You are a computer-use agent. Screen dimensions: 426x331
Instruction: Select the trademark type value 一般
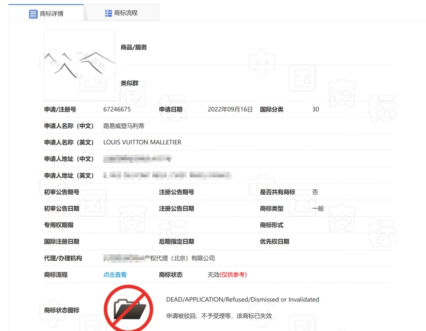(x=318, y=208)
